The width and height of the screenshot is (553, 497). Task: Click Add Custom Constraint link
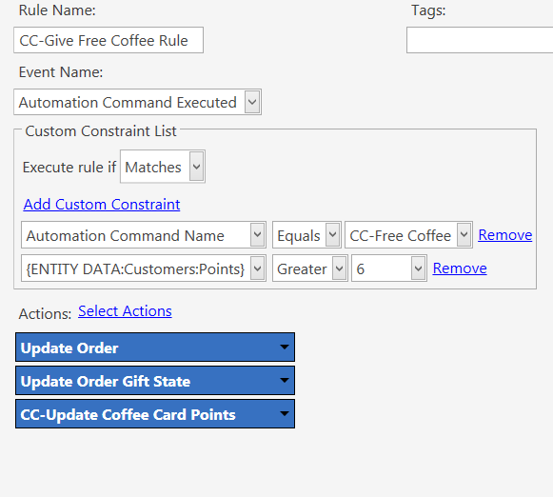click(102, 205)
